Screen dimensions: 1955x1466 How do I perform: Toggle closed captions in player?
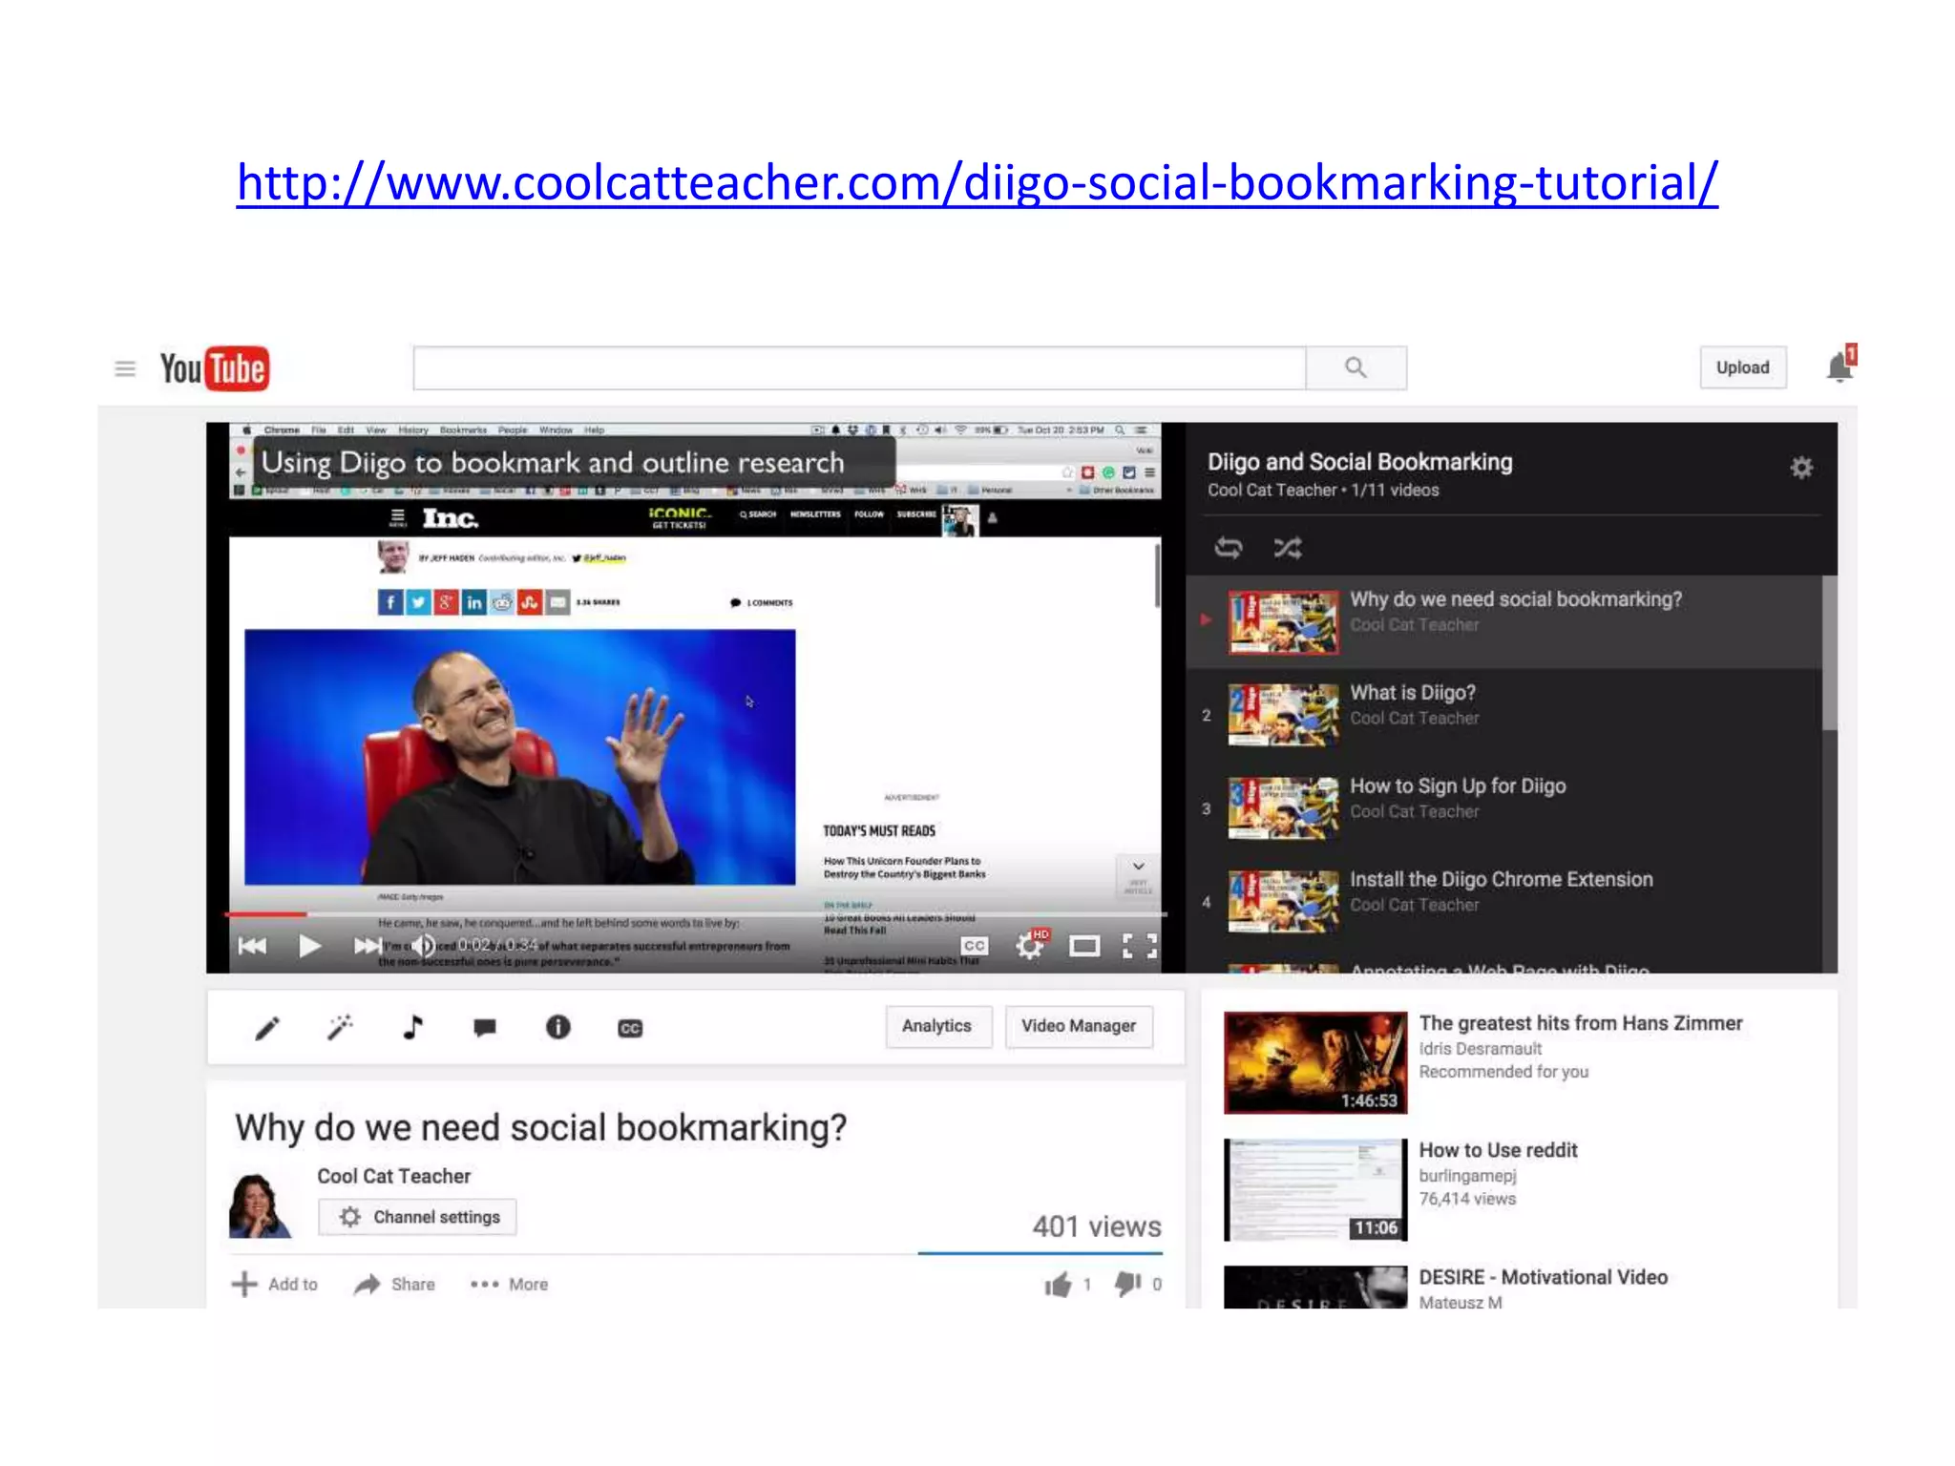tap(975, 945)
